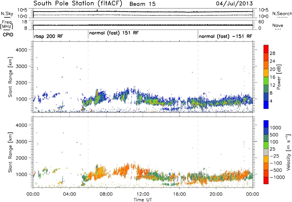This screenshot has width=292, height=202.
Task: Click the '4' tick on the power colorbar
Action: (x=271, y=101)
